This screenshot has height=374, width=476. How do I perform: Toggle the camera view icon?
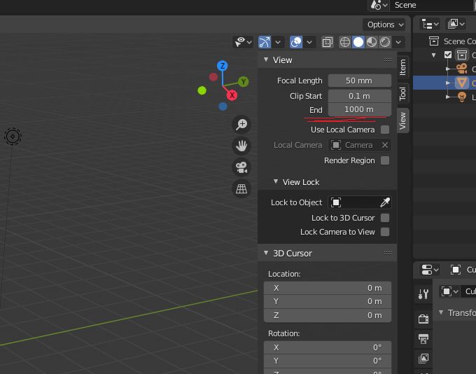[241, 167]
